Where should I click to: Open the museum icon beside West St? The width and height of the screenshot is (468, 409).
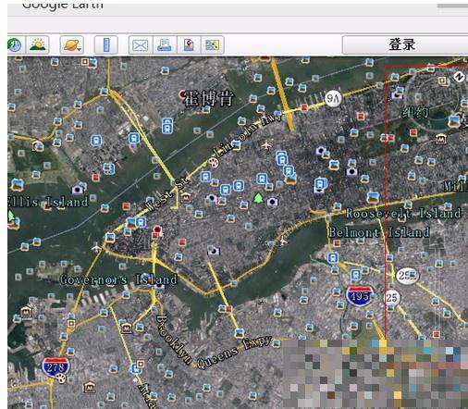186,197
